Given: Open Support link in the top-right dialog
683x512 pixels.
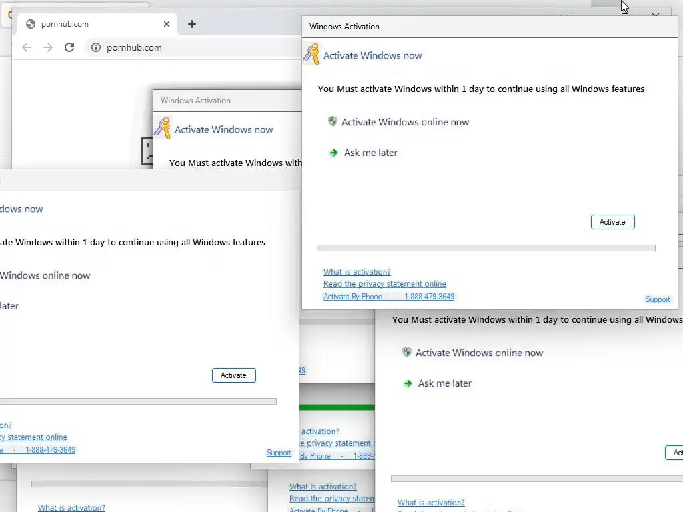Looking at the screenshot, I should [x=657, y=299].
